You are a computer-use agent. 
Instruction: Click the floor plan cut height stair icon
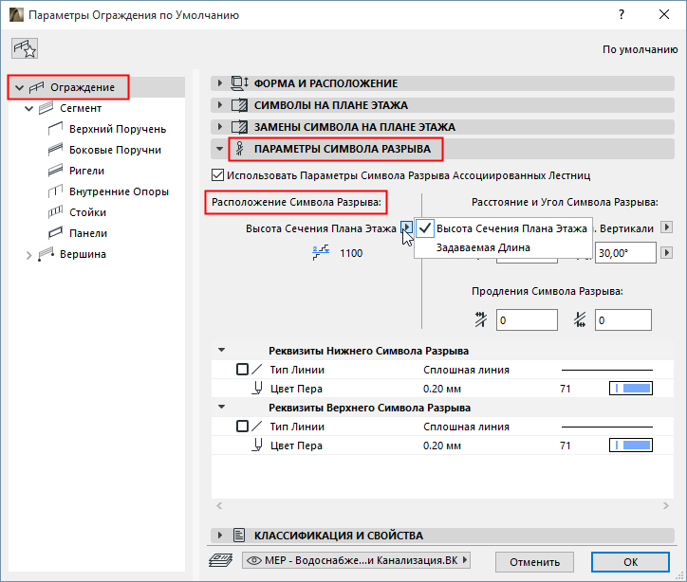click(x=321, y=253)
